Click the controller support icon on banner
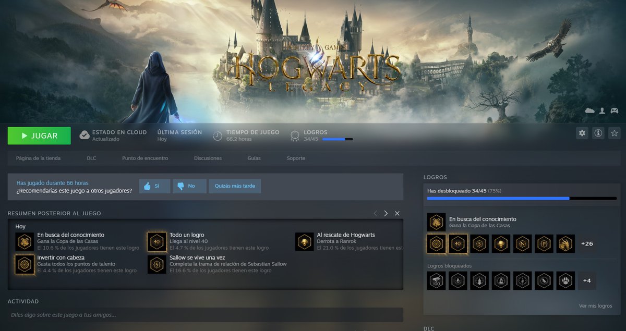This screenshot has height=331, width=626. tap(615, 111)
